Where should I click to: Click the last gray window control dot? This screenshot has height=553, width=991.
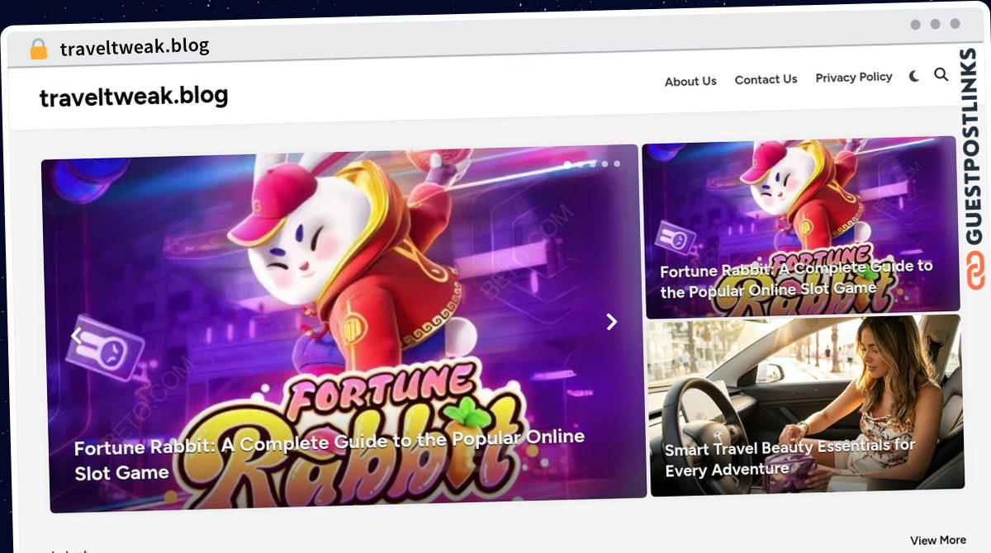[x=955, y=24]
